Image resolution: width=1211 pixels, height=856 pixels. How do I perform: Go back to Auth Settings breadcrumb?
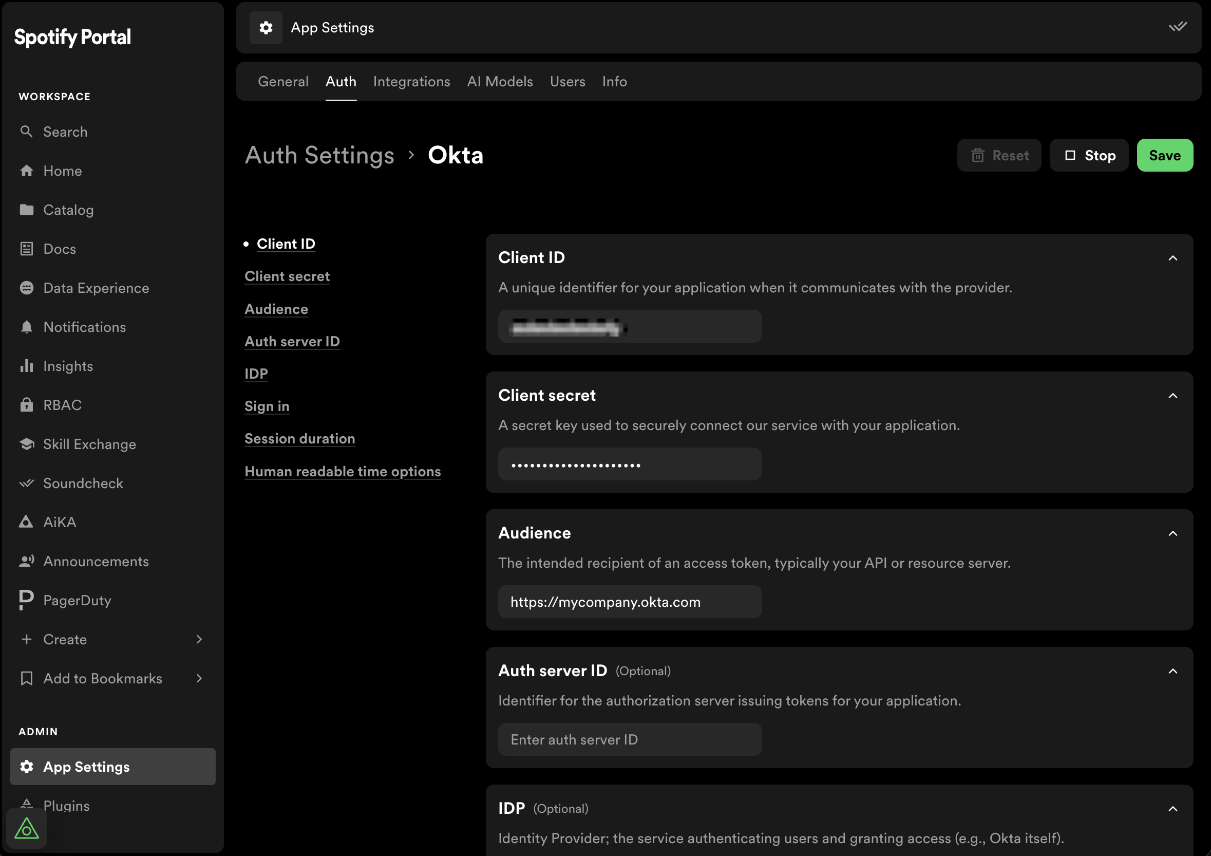click(319, 155)
